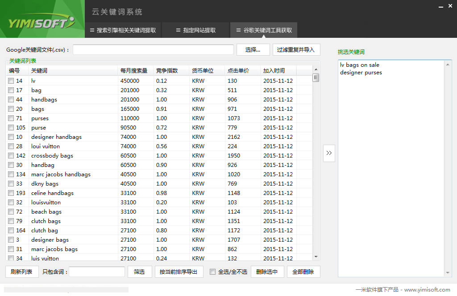Click the 全部删除 button
Image resolution: width=457 pixels, height=296 pixels.
pyautogui.click(x=303, y=272)
